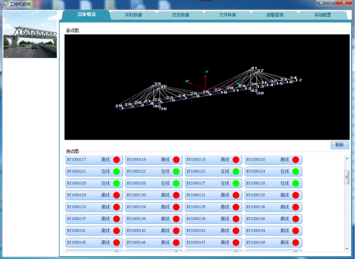Screen dimensions: 355x259
Task: Go to the 文件转换 tab
Action: click(x=228, y=15)
